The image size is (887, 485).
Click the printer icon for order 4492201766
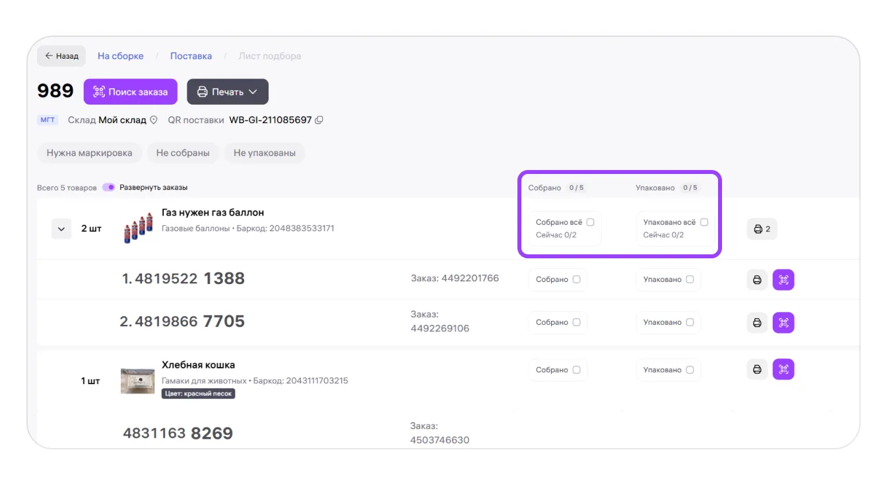click(x=757, y=280)
